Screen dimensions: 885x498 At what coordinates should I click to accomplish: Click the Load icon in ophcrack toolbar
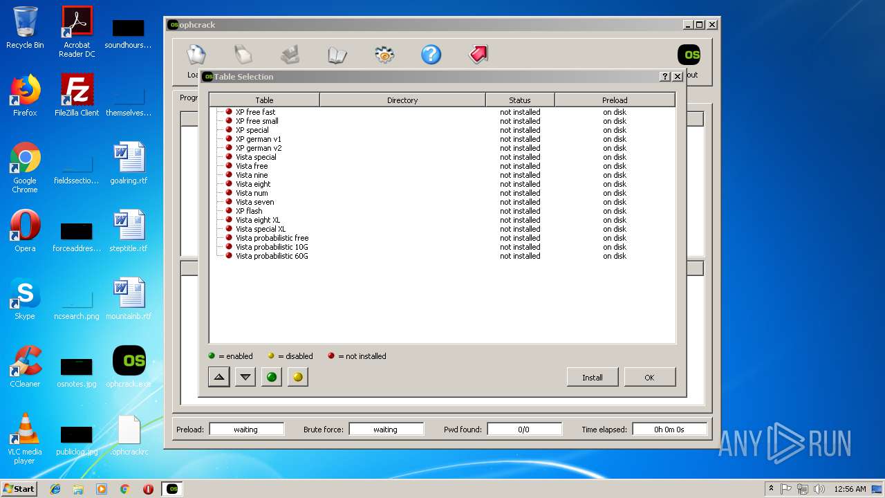pos(196,55)
